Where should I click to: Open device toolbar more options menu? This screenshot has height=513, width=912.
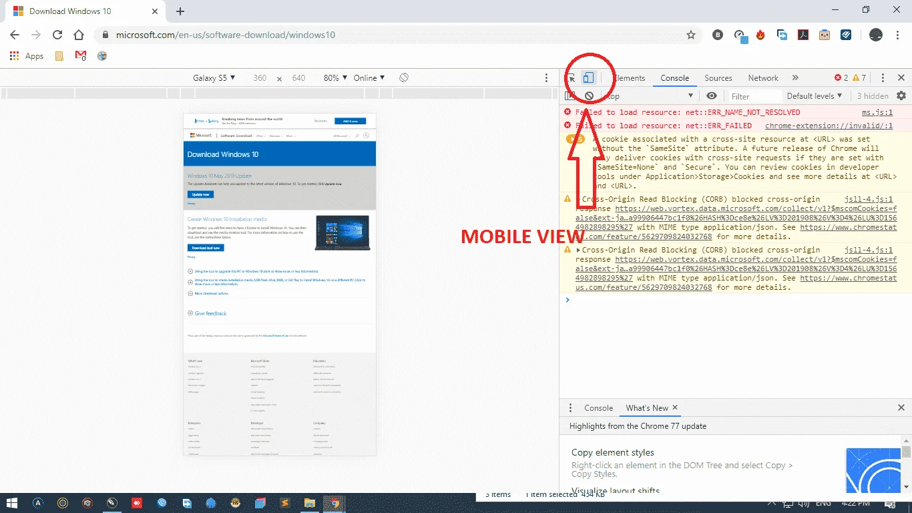pos(547,78)
